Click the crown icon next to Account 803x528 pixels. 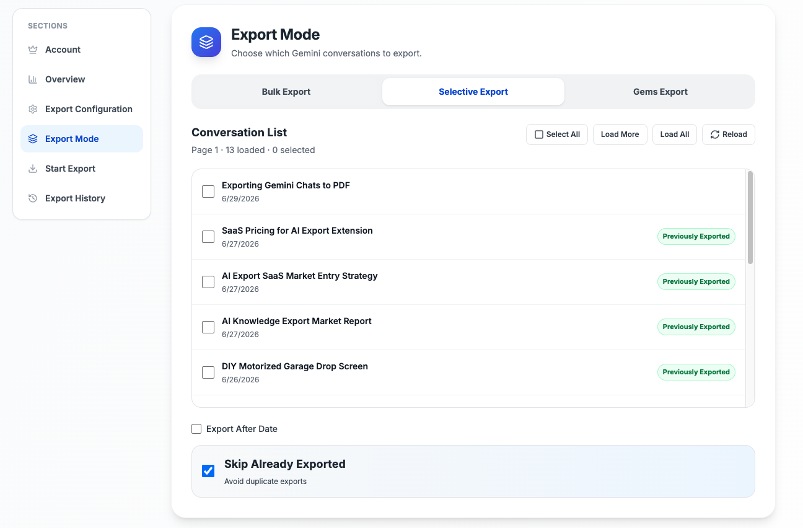(33, 50)
